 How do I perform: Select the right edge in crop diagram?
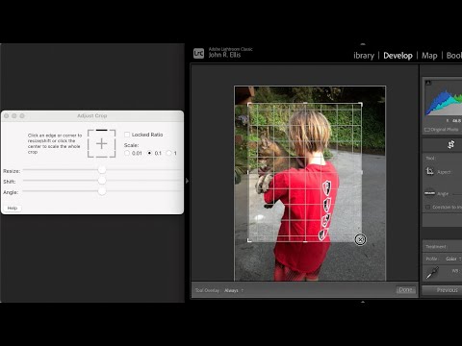tap(115, 143)
